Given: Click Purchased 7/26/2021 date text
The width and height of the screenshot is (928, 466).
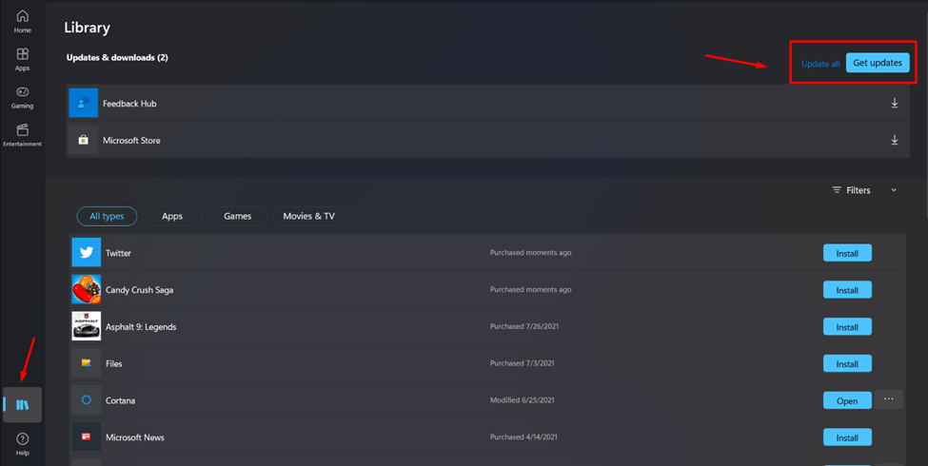Looking at the screenshot, I should pyautogui.click(x=524, y=326).
